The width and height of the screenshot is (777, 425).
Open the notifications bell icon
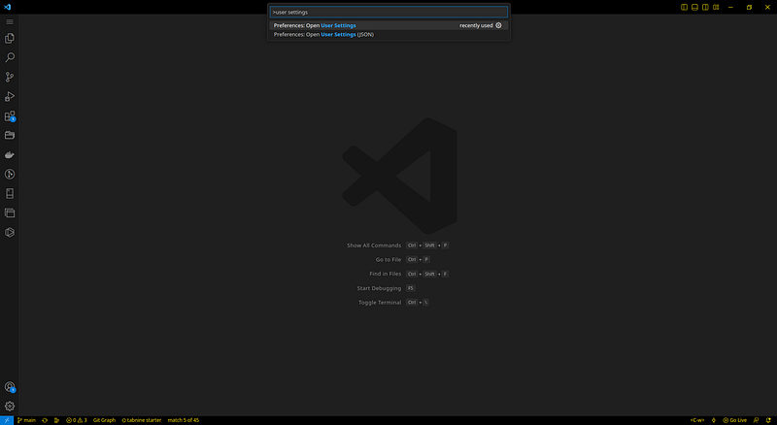(x=768, y=420)
